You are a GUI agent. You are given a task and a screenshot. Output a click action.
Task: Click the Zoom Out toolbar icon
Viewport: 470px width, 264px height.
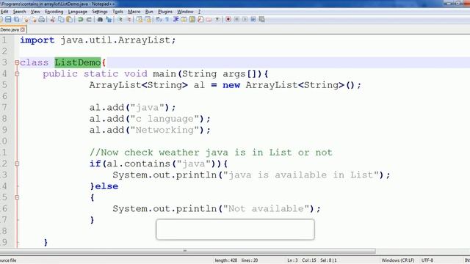(129, 20)
